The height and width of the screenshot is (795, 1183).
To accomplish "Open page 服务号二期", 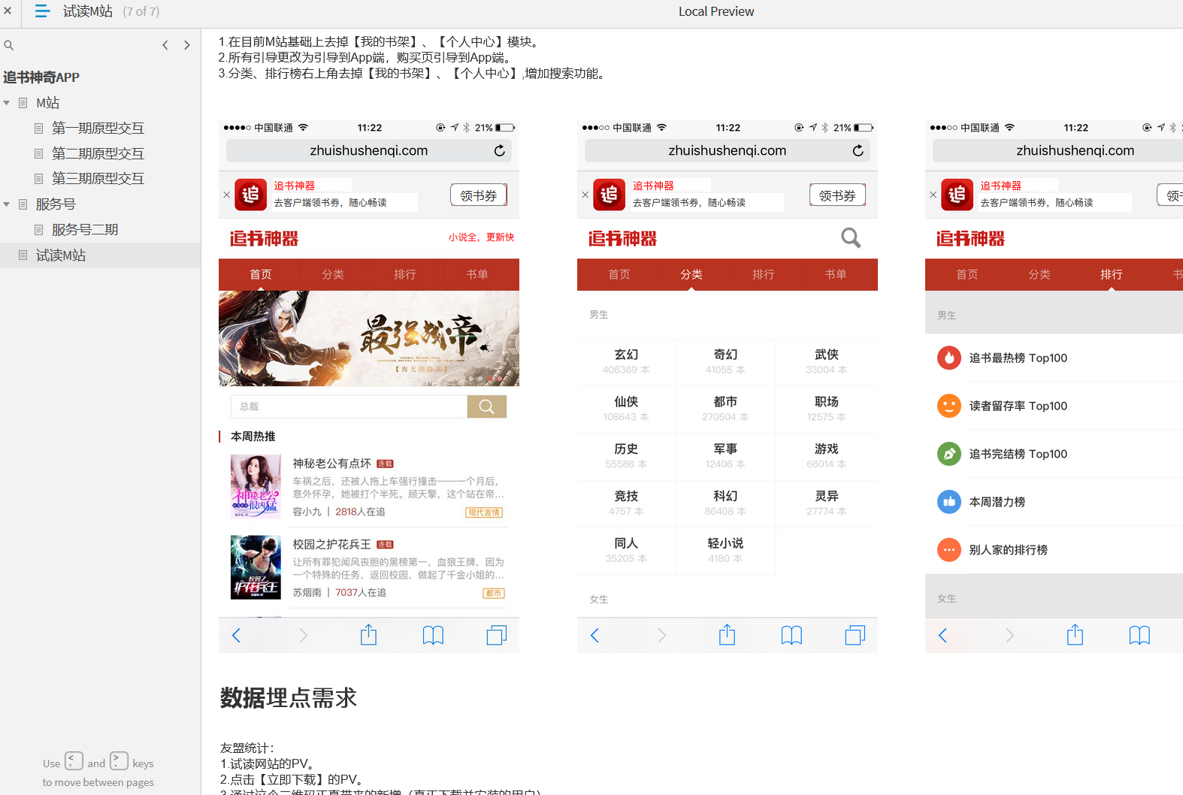I will [x=85, y=230].
